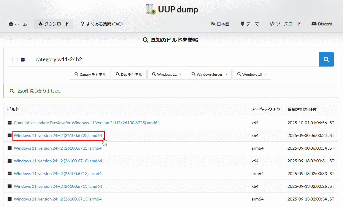Click the Canary チャネル button
This screenshot has height=207, width=343.
pos(90,75)
